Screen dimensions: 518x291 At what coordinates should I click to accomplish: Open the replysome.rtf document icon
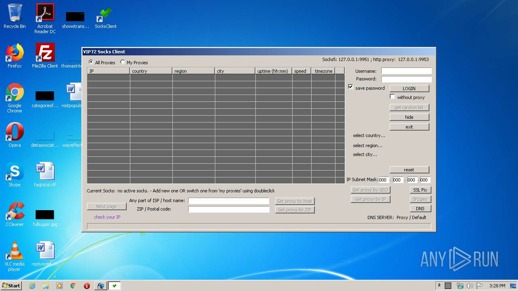click(45, 254)
